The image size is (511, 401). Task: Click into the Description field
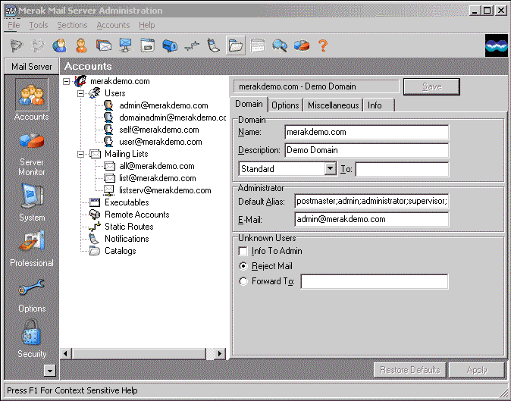pos(367,150)
